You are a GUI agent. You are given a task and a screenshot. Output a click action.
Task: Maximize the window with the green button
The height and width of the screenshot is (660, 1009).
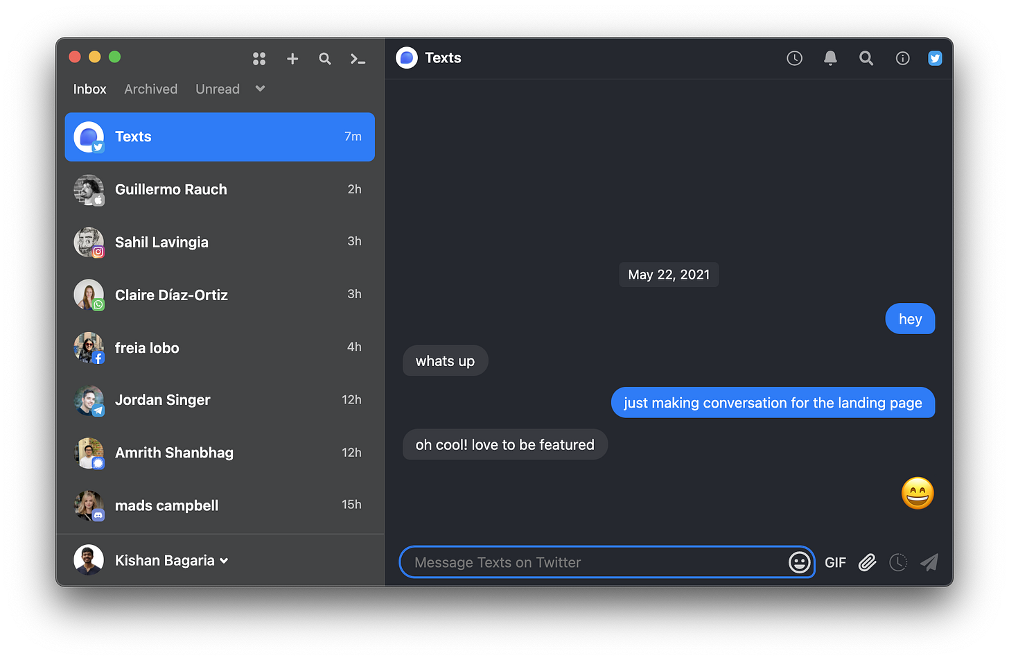click(115, 57)
